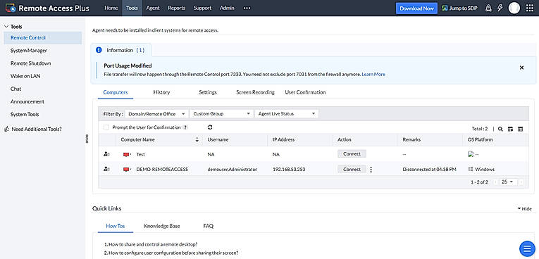This screenshot has height=259, width=539.
Task: Click the sidebar collapse handle
Action: pyautogui.click(x=87, y=139)
